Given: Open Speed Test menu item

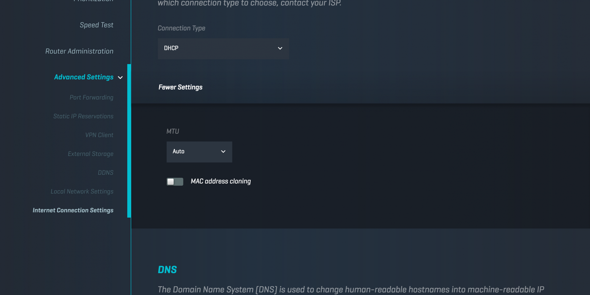Looking at the screenshot, I should point(96,25).
